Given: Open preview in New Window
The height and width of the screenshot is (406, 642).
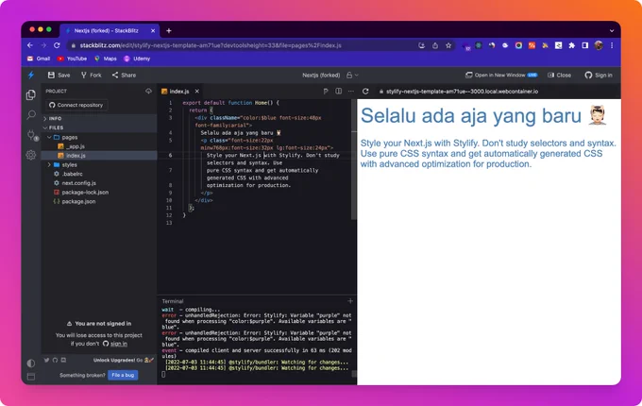Looking at the screenshot, I should click(x=501, y=75).
